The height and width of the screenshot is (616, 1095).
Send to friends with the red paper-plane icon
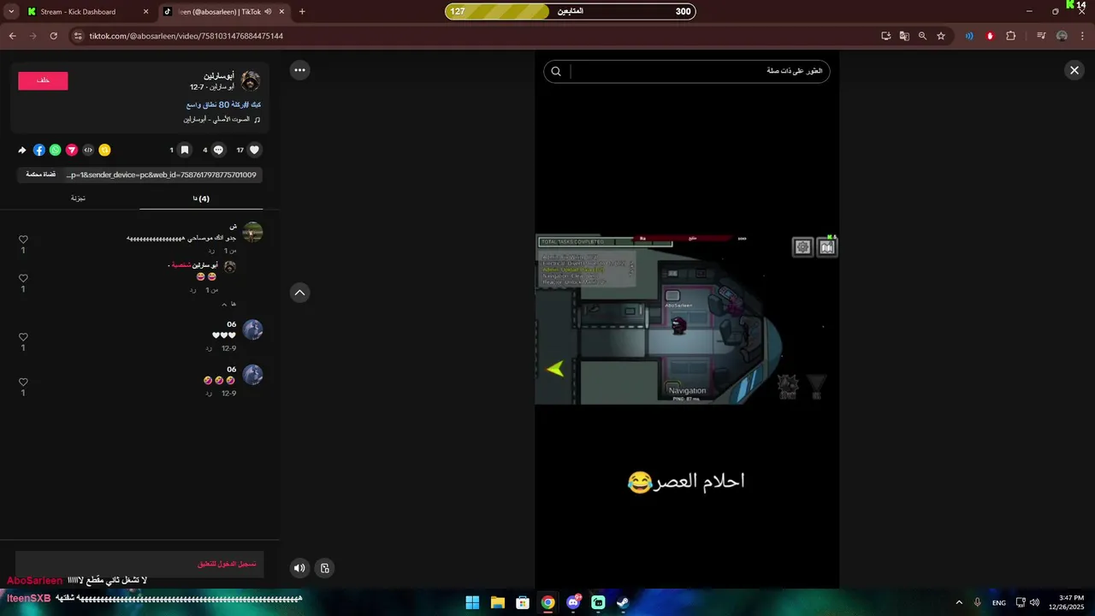(72, 150)
